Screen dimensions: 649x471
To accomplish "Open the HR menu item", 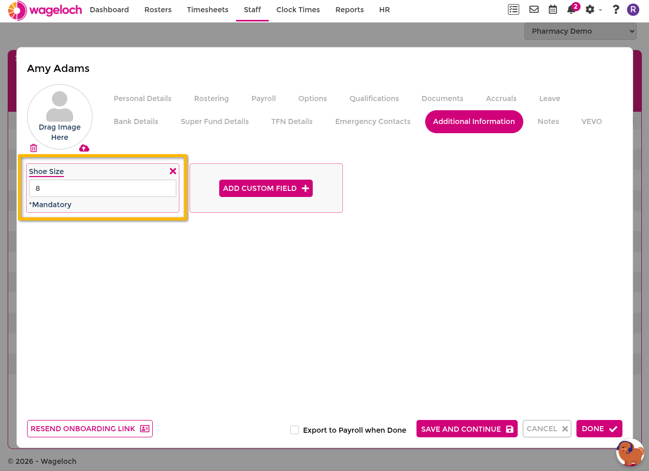I will point(384,10).
